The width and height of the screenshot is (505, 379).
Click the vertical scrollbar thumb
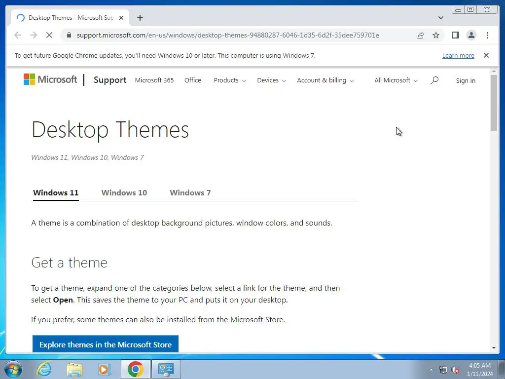tap(494, 103)
